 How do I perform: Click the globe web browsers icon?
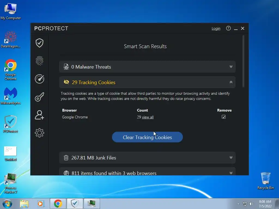pyautogui.click(x=66, y=173)
